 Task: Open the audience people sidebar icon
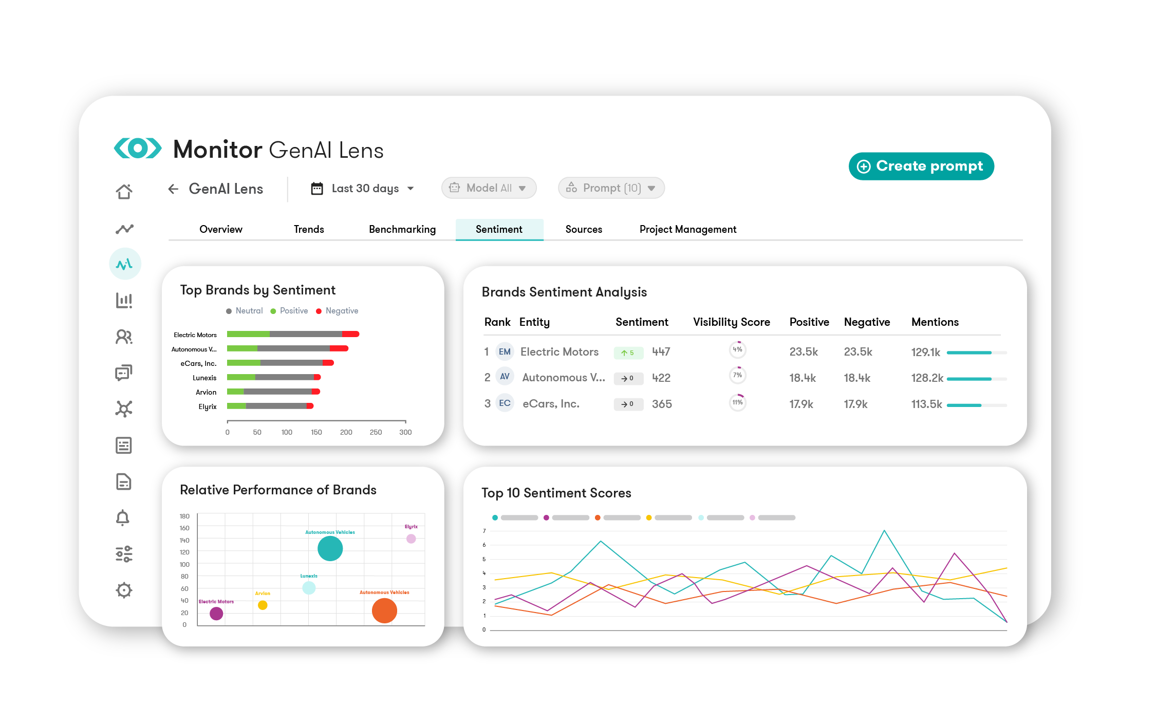[x=124, y=337]
